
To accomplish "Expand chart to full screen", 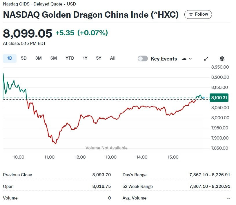I will (206, 58).
